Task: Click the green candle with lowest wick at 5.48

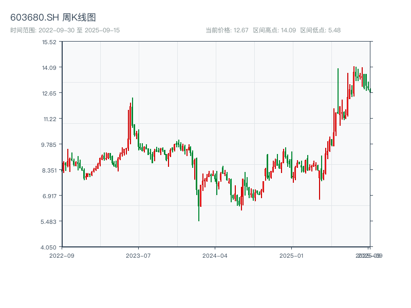Action: coord(199,205)
